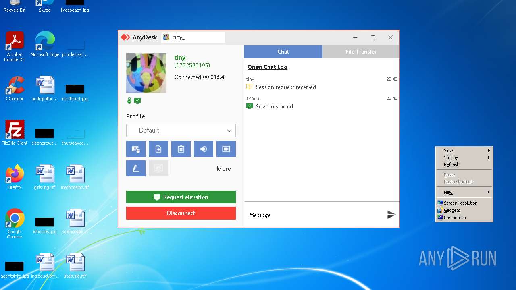Toggle file transfer permission icon
This screenshot has height=290, width=516.
click(x=158, y=149)
